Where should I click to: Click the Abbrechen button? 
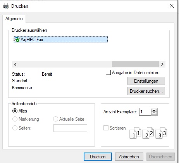tap(129, 157)
